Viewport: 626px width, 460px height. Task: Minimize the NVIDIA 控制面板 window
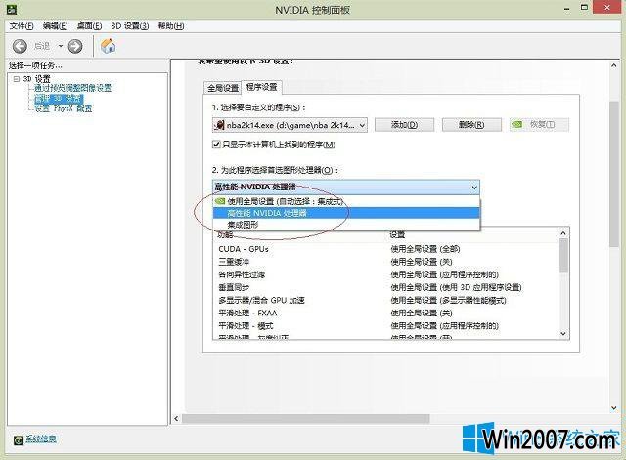tap(567, 9)
